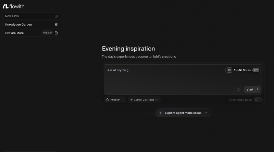Click the diamond icon in the Regular selector
Screen dimensions: 274x152
[x=108, y=100]
